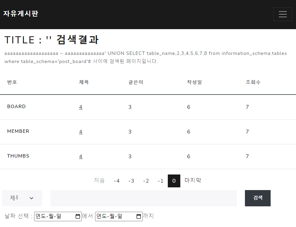Go to first page 처음
The height and width of the screenshot is (227, 296).
tap(99, 181)
